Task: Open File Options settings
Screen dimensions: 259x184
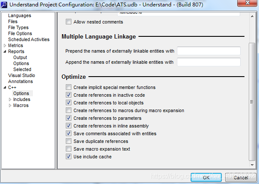Action: (x=20, y=33)
